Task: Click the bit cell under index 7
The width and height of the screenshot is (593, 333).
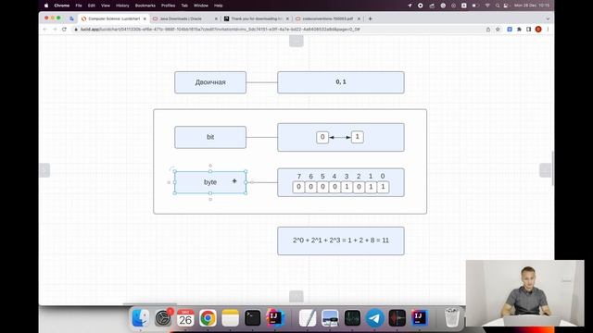Action: 298,187
